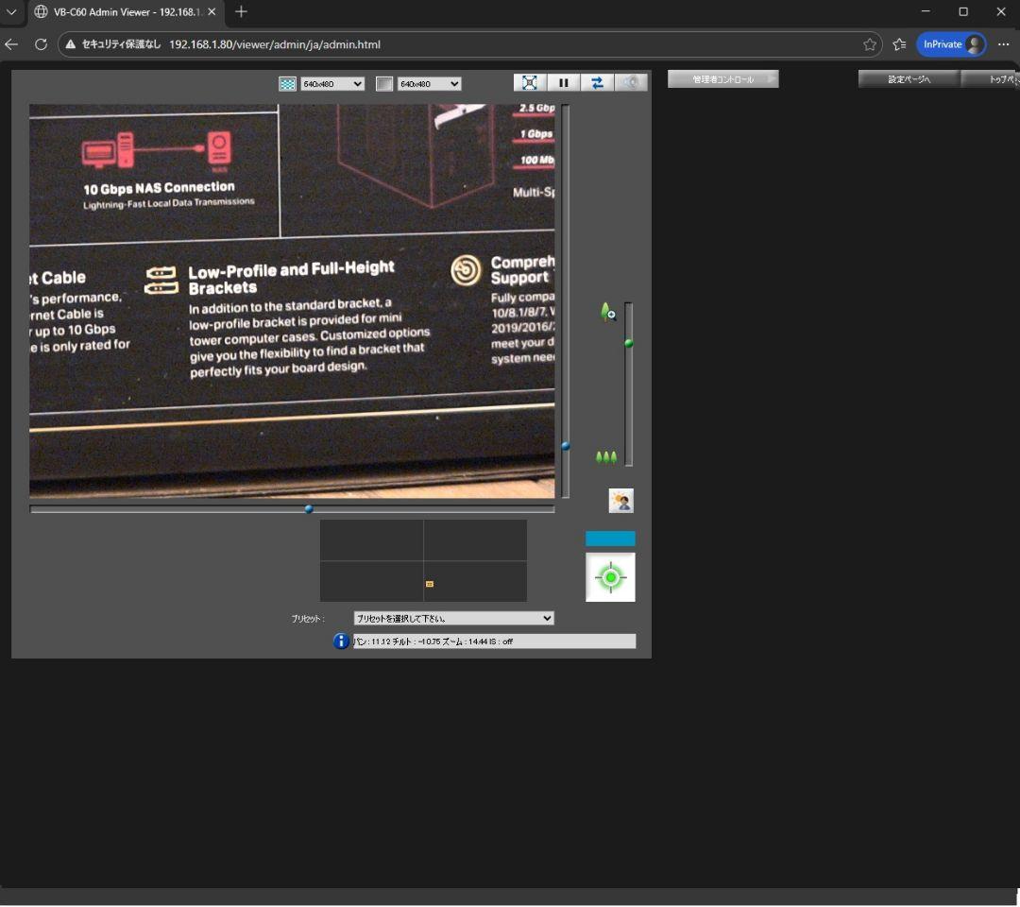Select the VB-C60 Admin Viewer browser tab

(125, 12)
